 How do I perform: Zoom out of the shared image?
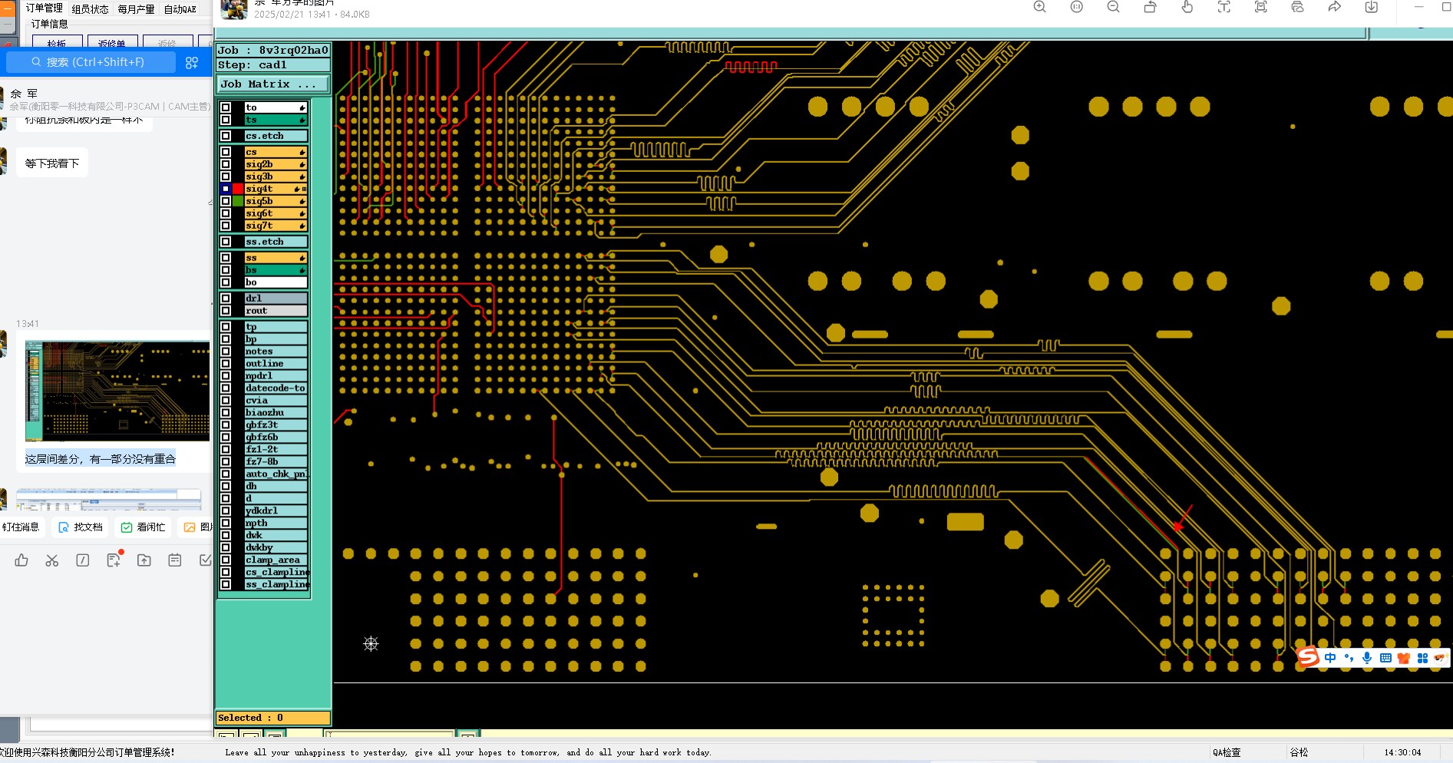(1114, 7)
